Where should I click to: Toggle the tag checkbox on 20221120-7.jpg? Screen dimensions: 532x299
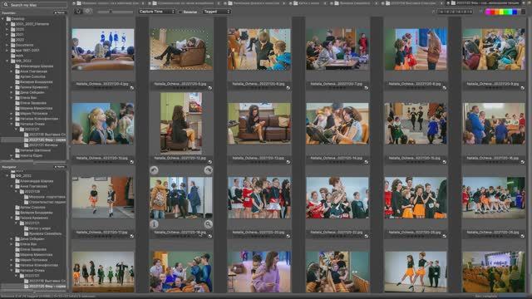click(367, 88)
